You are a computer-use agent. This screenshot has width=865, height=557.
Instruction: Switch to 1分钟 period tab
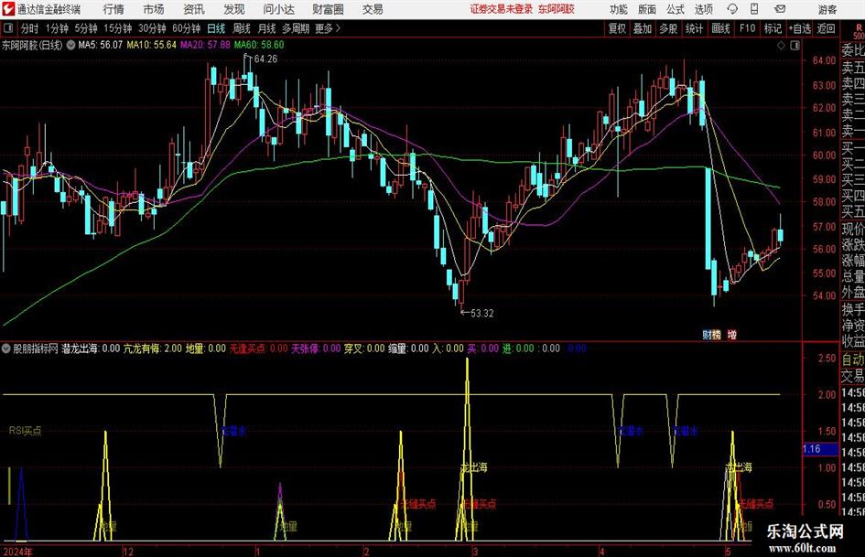(57, 28)
